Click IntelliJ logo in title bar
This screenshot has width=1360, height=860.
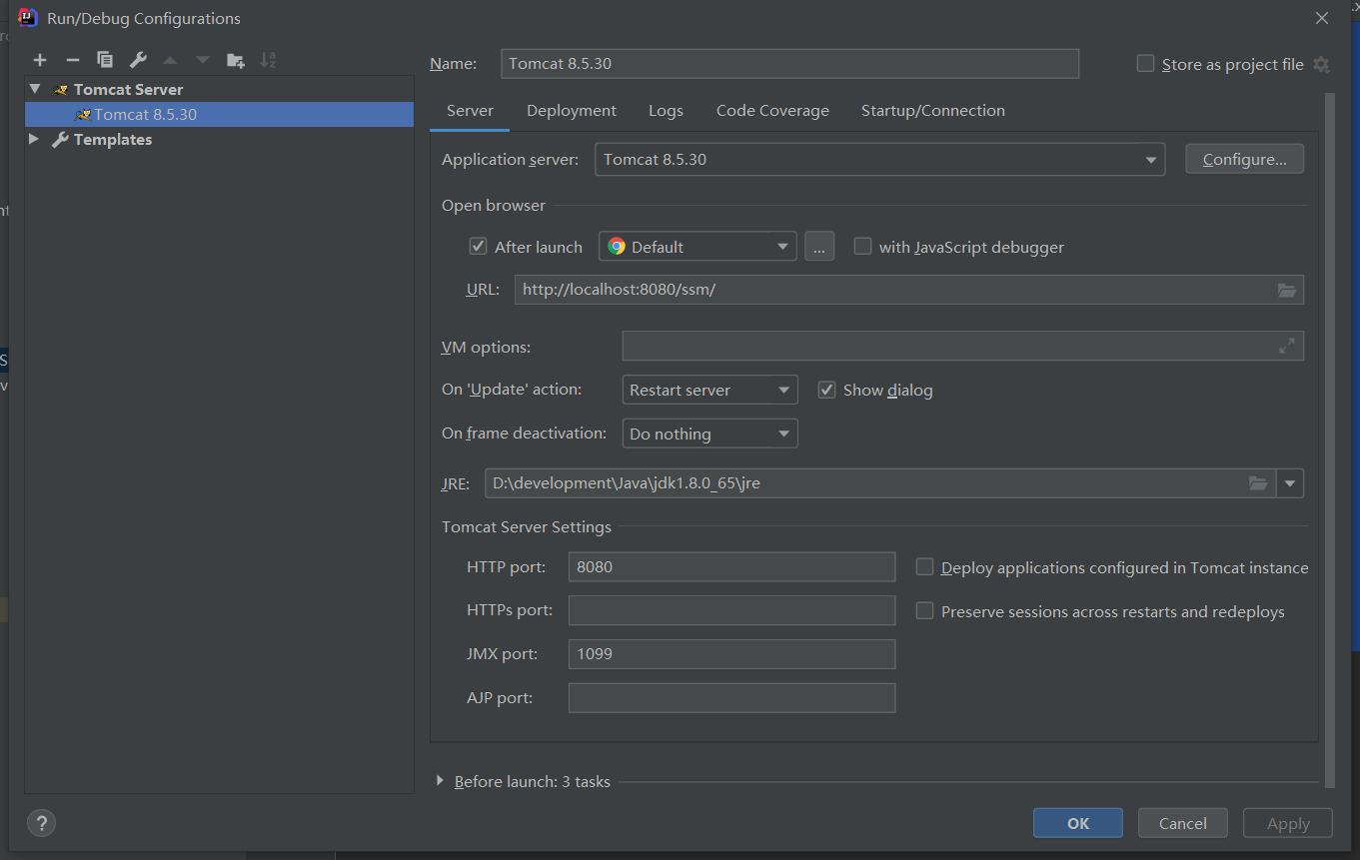pos(28,18)
